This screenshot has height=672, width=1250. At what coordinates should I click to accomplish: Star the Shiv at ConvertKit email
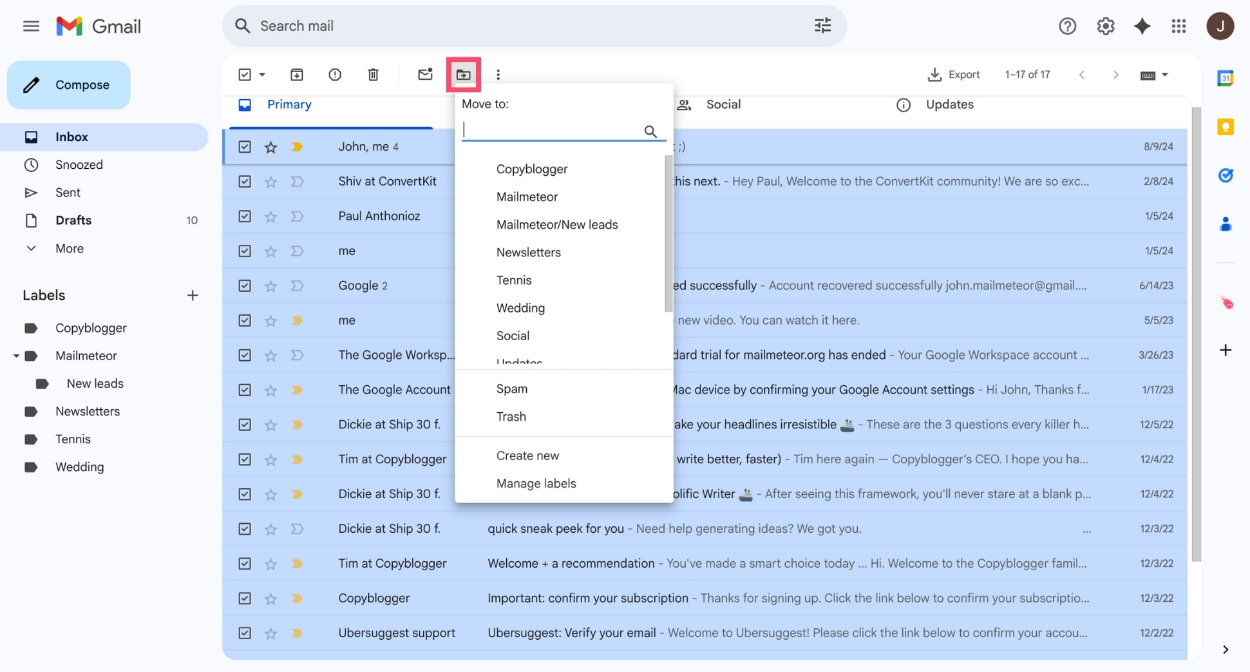(270, 182)
